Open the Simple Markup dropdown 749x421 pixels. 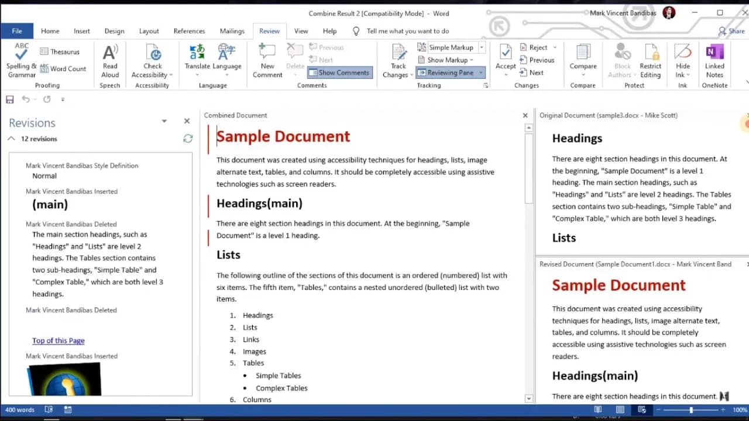click(x=481, y=47)
